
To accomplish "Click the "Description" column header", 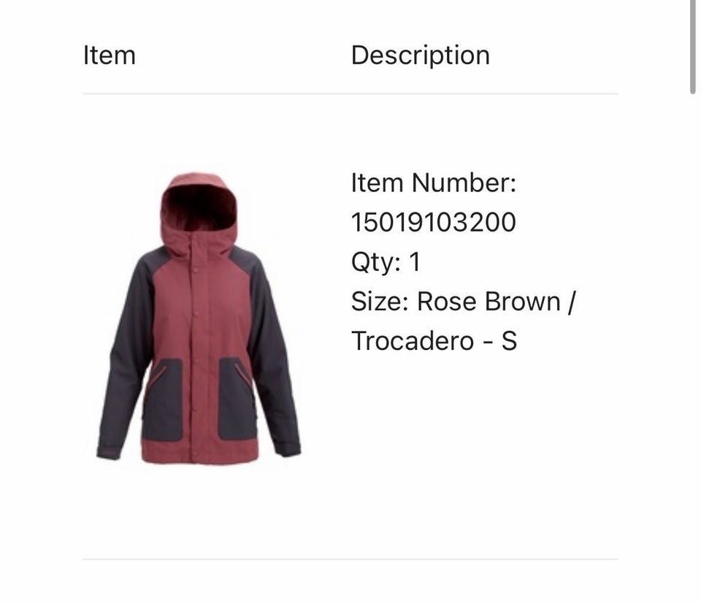I will pos(421,56).
